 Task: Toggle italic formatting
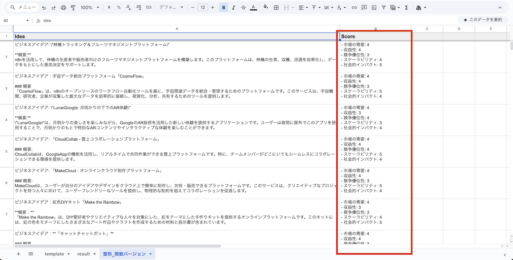coord(233,8)
